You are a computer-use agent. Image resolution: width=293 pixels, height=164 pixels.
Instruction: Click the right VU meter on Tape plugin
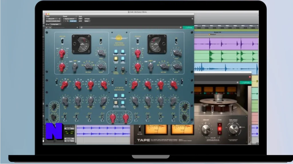pos(182,130)
